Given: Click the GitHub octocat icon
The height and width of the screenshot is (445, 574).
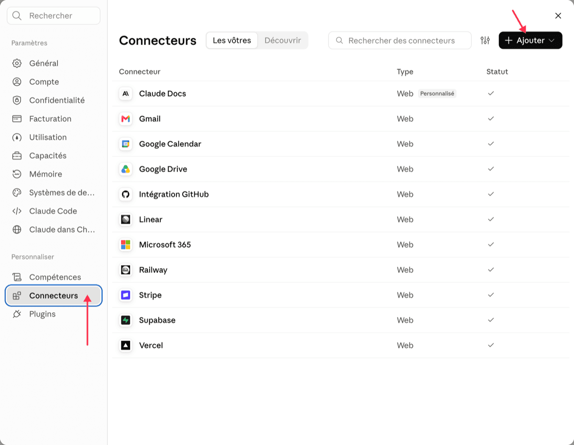Looking at the screenshot, I should [x=126, y=195].
